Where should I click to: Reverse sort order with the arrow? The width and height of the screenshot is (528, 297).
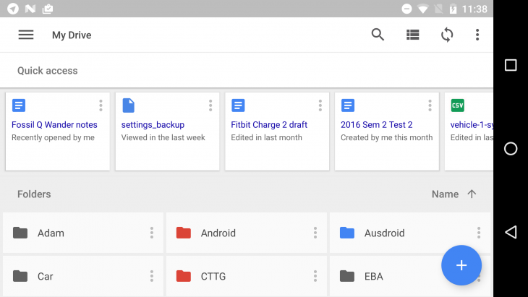(x=472, y=194)
